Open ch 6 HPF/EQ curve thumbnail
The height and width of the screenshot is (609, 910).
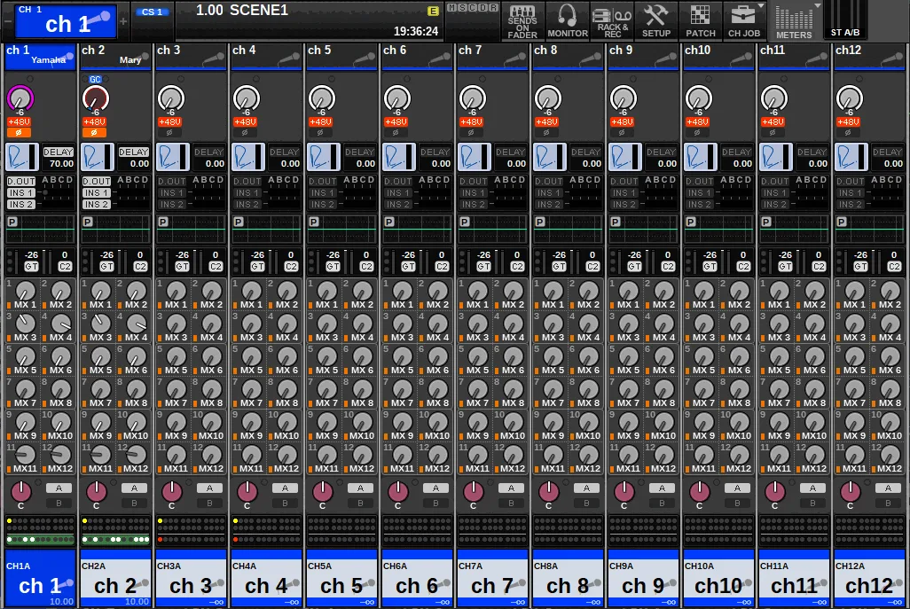click(x=399, y=157)
